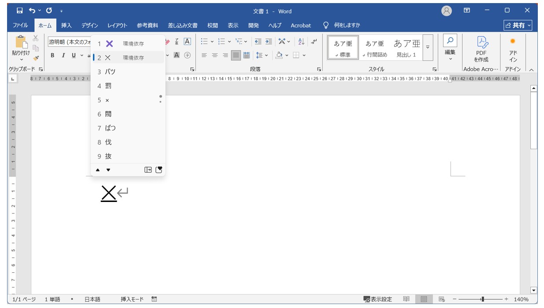Open the 表示 ribbon tab
Screen dimensions: 544x308
[233, 25]
